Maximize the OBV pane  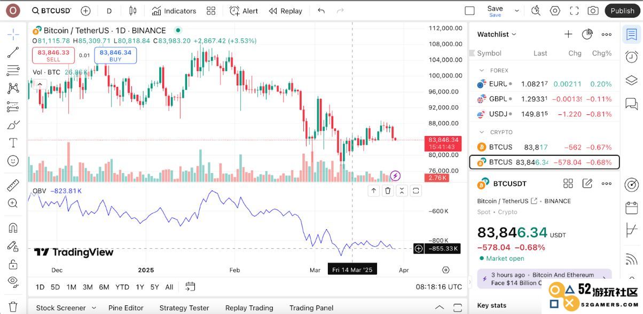(415, 191)
